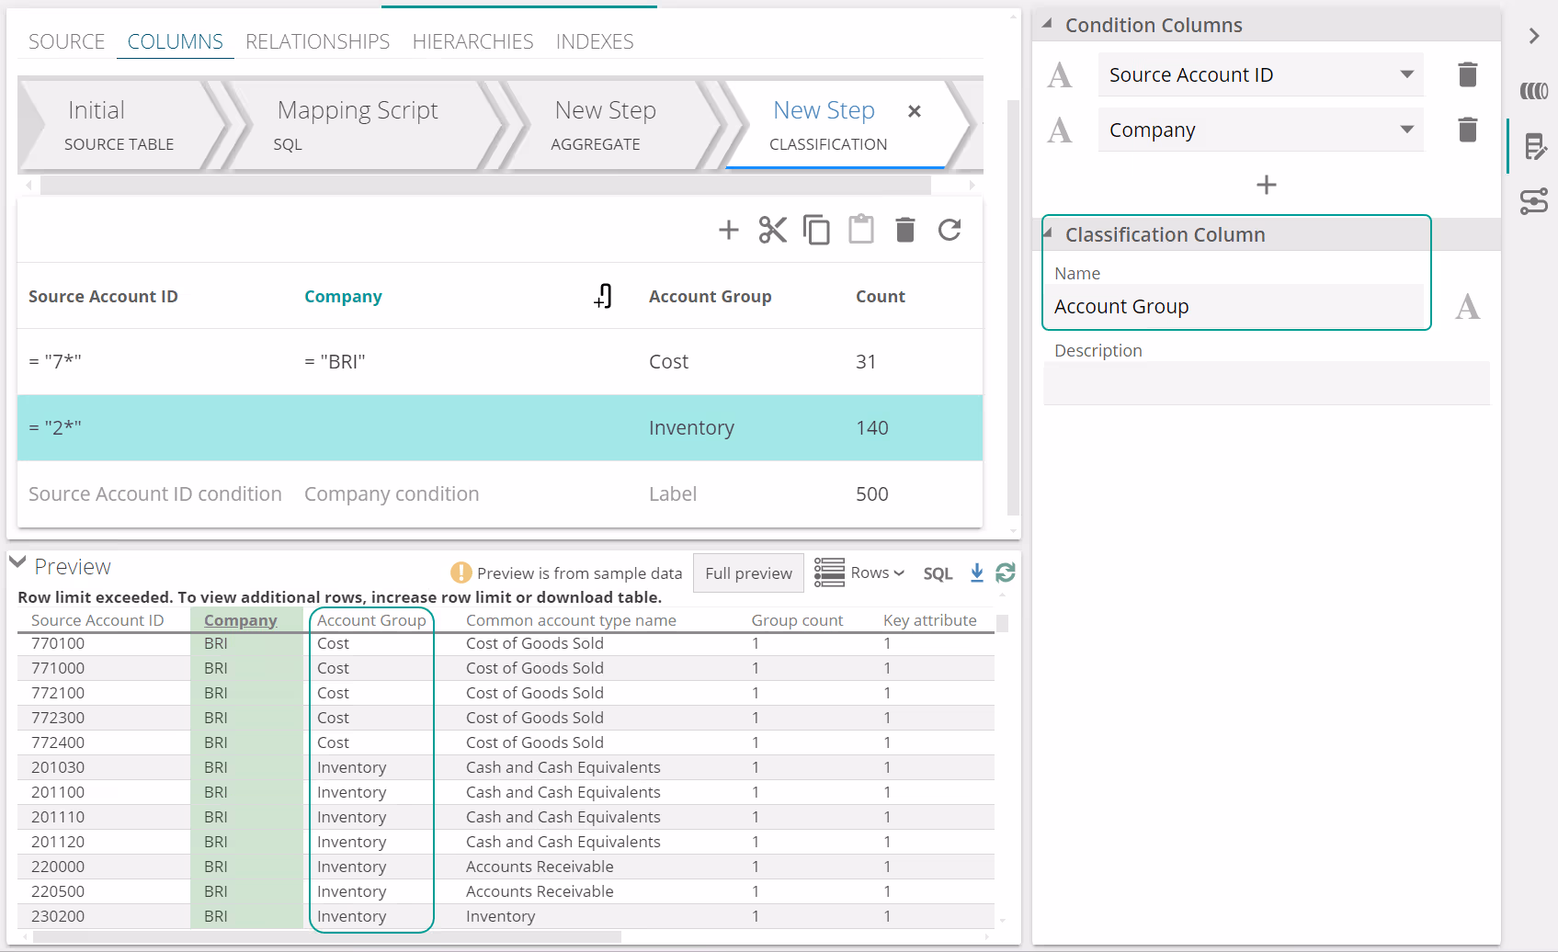The width and height of the screenshot is (1558, 952).
Task: Switch to the RELATIONSHIPS tab
Action: (317, 41)
